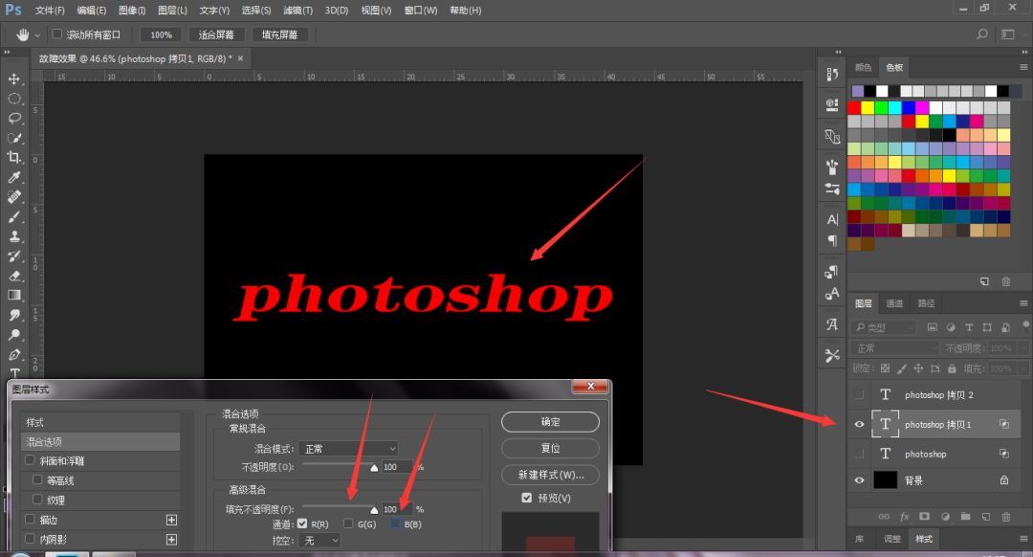Image resolution: width=1033 pixels, height=557 pixels.
Task: Click the fx layer style icon
Action: point(905,517)
